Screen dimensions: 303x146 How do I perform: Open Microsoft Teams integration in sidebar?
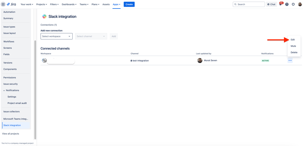point(16,119)
